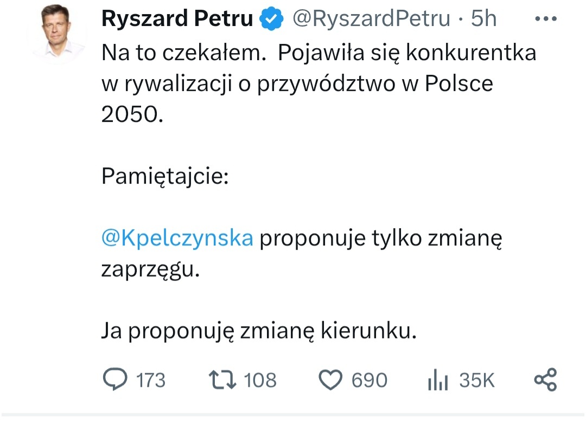
Task: Open the @RyszardPetru handle link
Action: [371, 20]
